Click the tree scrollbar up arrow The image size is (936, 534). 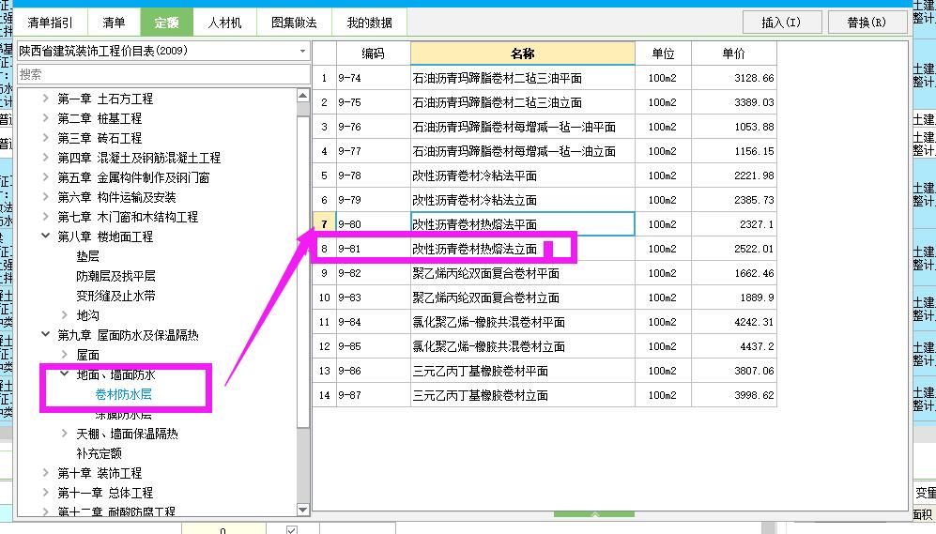pos(302,96)
